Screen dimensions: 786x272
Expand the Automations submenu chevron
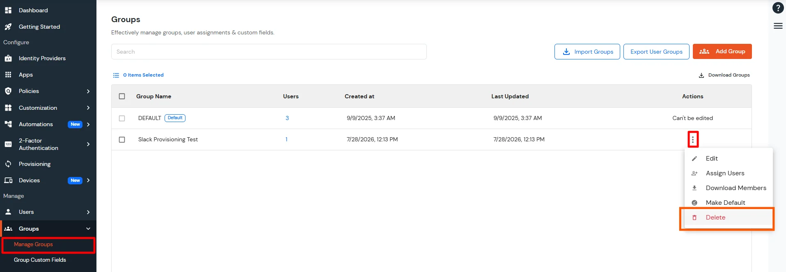tap(88, 124)
